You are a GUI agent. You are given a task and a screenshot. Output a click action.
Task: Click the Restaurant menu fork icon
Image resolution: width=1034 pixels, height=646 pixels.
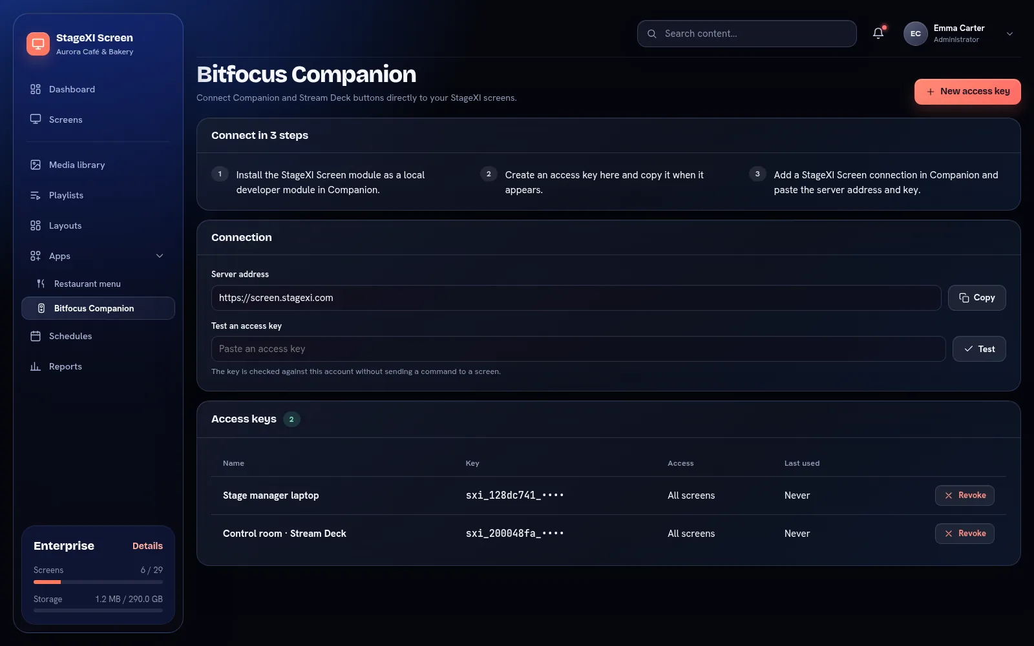[41, 284]
